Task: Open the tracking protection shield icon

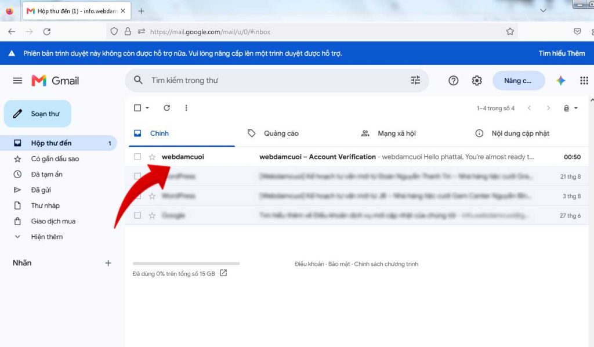Action: 114,31
